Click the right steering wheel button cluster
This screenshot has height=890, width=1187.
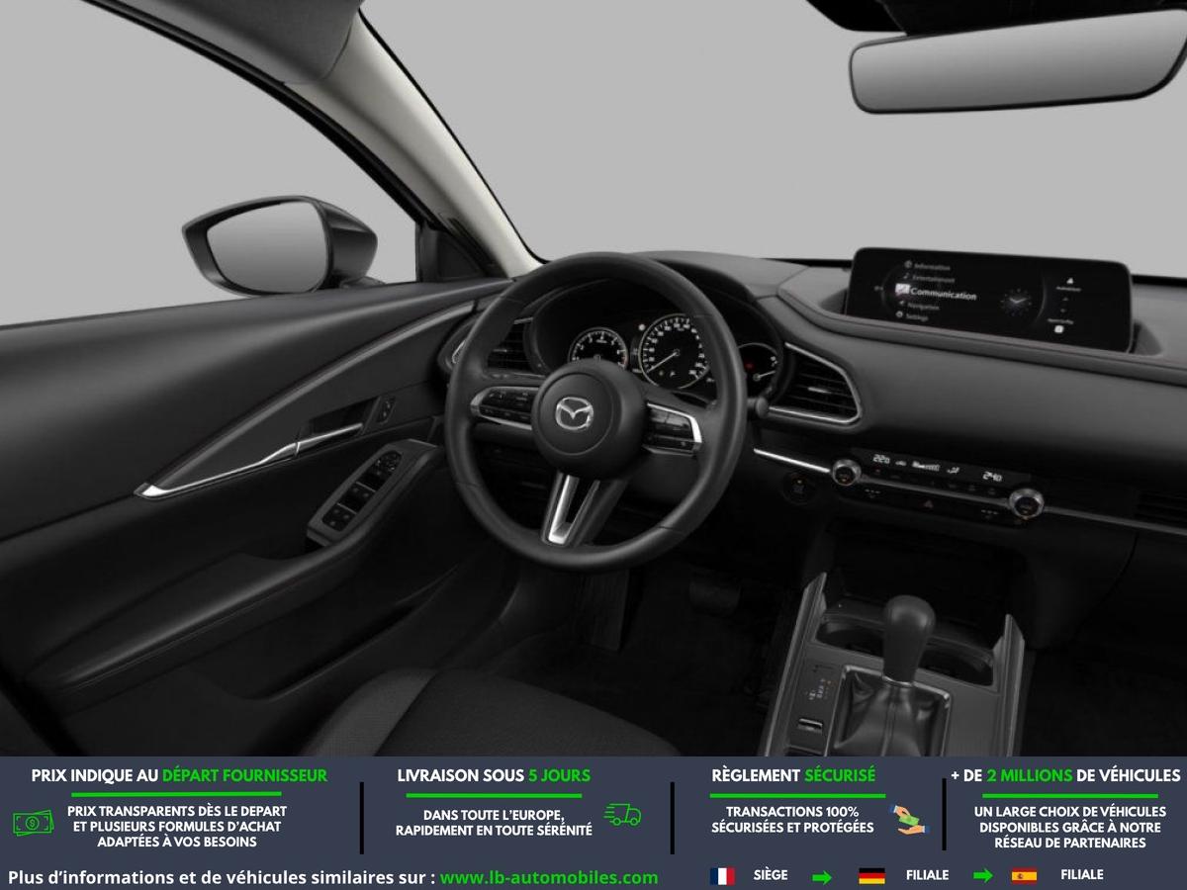[674, 429]
